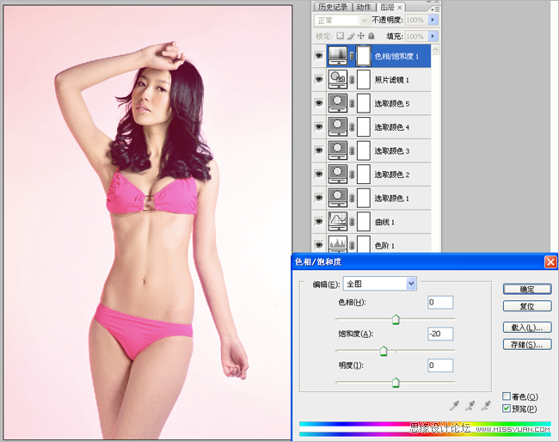This screenshot has height=442, width=559.
Task: Uncheck the 预览 preview checkbox
Action: coord(507,408)
